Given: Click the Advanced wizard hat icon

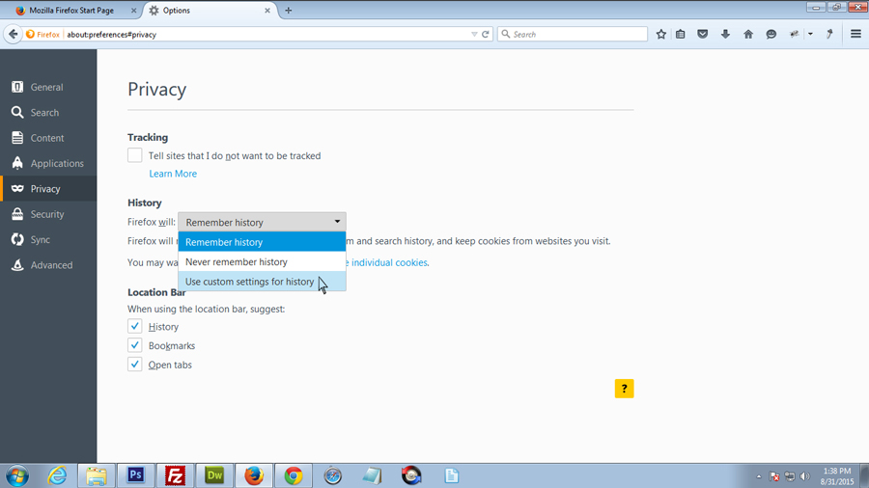Looking at the screenshot, I should pos(17,265).
